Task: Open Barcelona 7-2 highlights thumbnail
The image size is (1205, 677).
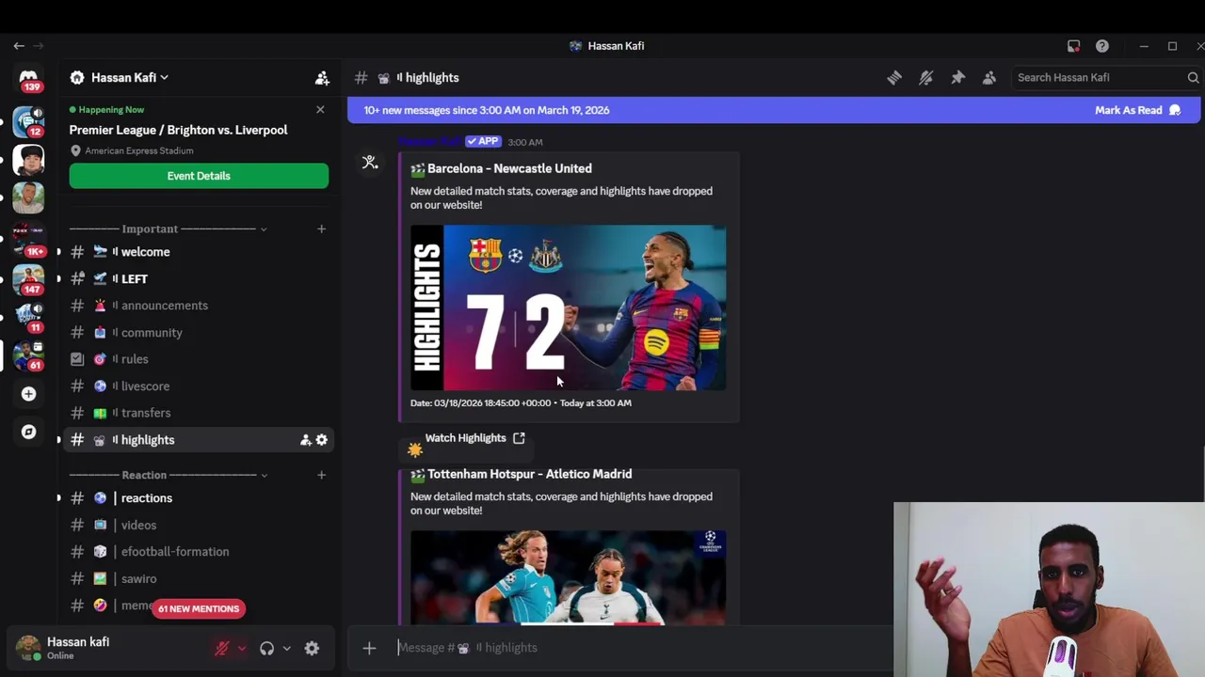Action: (568, 307)
